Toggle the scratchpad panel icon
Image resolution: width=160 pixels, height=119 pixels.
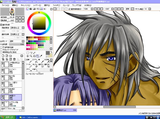[x=44, y=9]
